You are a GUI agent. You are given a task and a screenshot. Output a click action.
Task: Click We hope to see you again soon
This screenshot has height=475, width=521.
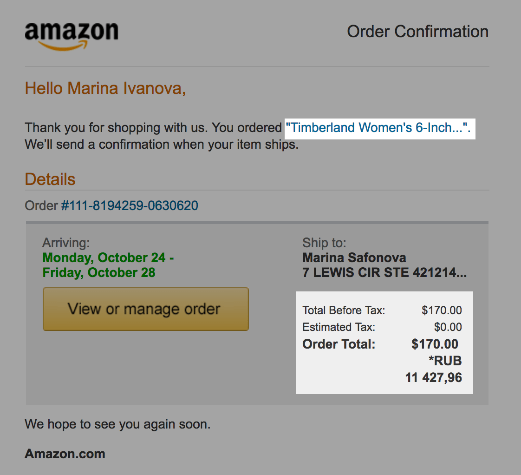[117, 424]
